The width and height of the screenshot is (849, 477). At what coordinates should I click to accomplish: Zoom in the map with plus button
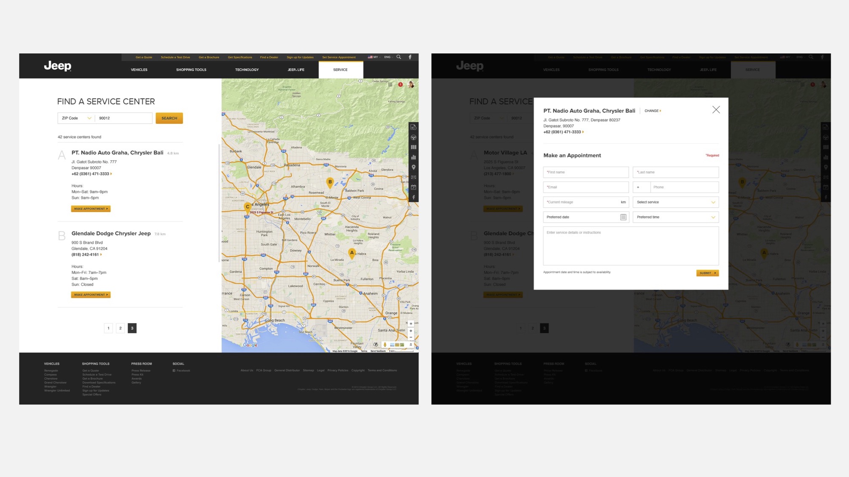point(410,331)
